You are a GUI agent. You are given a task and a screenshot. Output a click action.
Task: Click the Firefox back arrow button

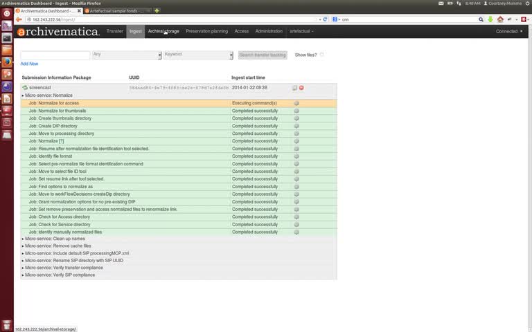[x=19, y=19]
